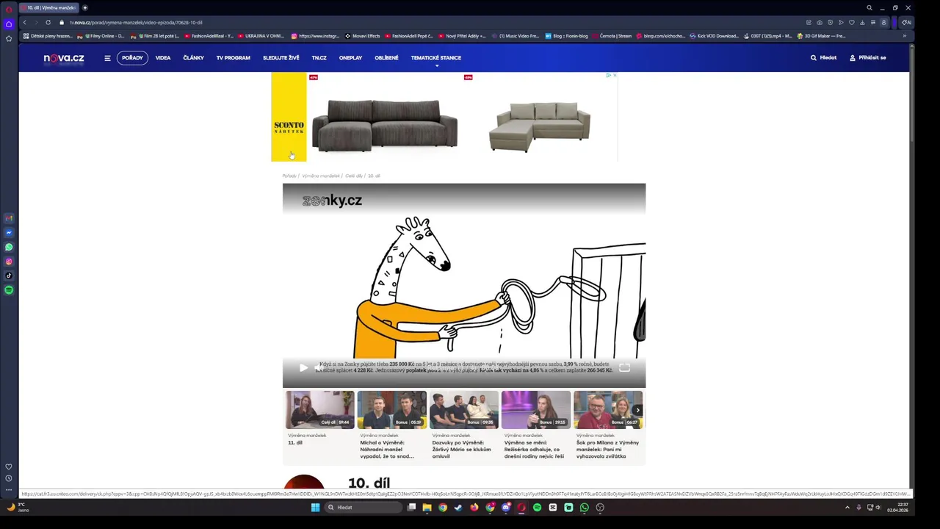
Task: Open File Explorer from the taskbar
Action: point(427,508)
